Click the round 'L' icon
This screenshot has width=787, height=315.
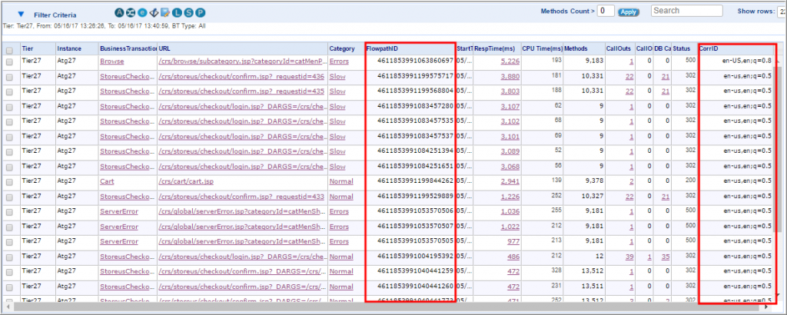[x=177, y=13]
